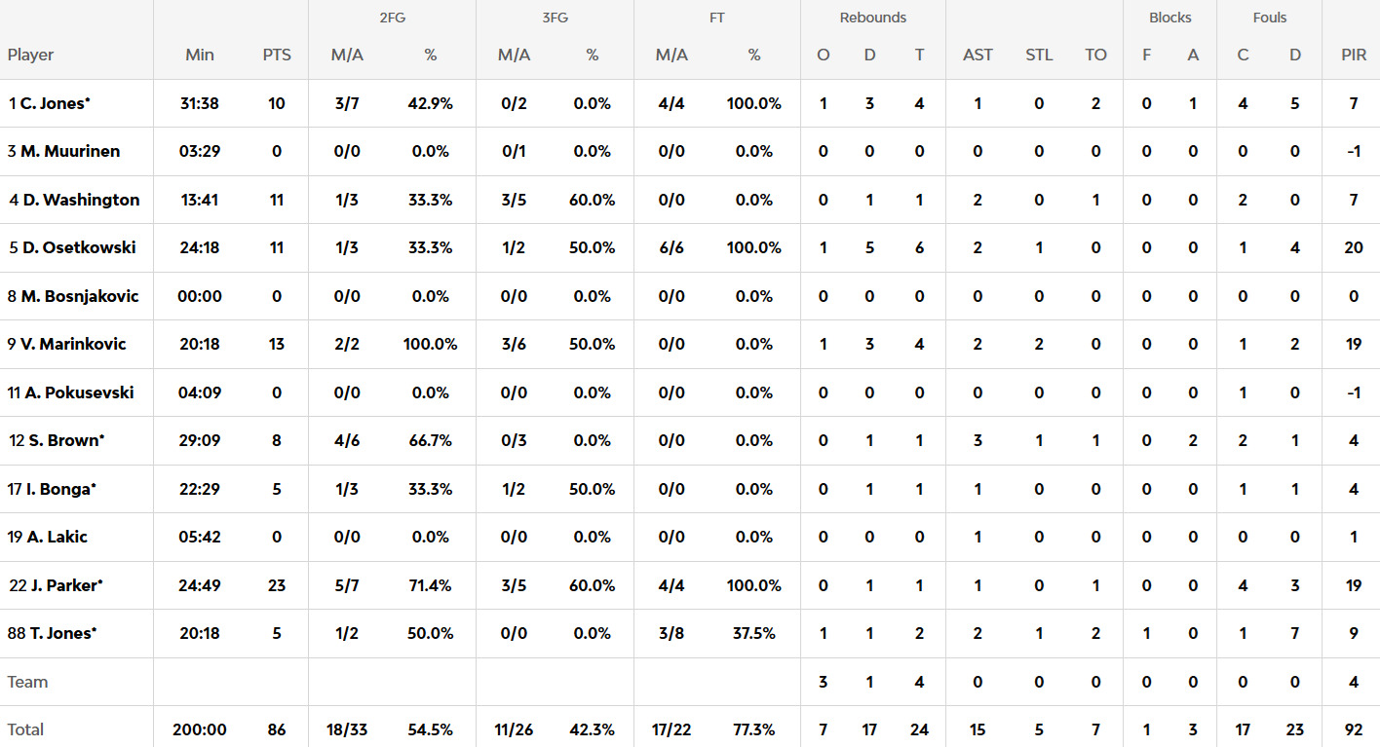This screenshot has width=1380, height=747.
Task: Select player A. Pokusevski
Action: (x=79, y=392)
